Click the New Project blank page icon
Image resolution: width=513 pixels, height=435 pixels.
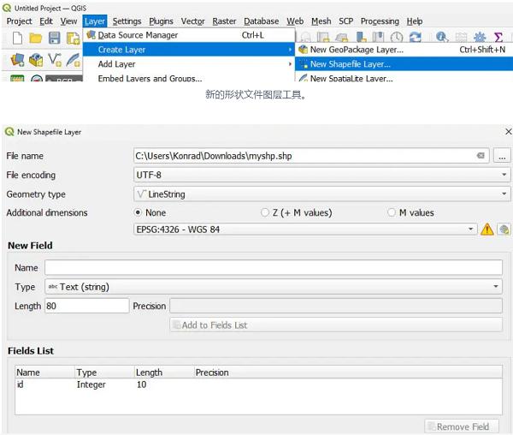click(17, 38)
